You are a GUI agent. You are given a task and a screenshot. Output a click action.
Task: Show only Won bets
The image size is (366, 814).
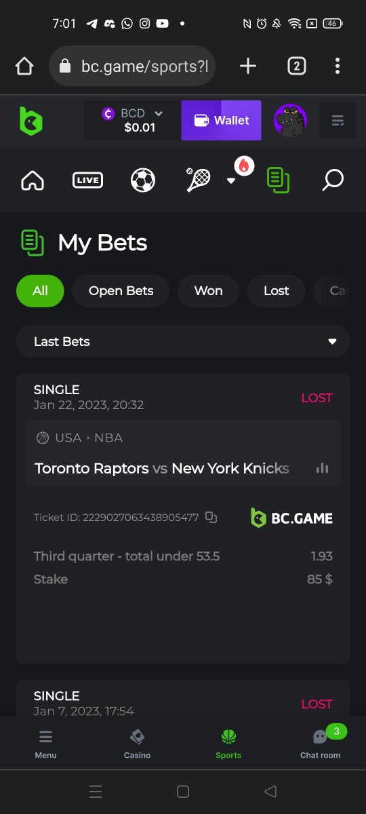[208, 291]
